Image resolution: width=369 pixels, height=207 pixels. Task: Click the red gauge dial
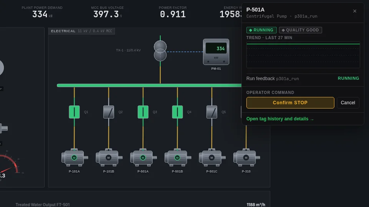(9, 164)
